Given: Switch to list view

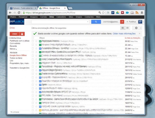Looking at the screenshot, I should tap(123, 28).
